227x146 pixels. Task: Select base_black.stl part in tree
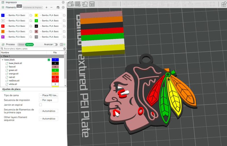(15, 63)
